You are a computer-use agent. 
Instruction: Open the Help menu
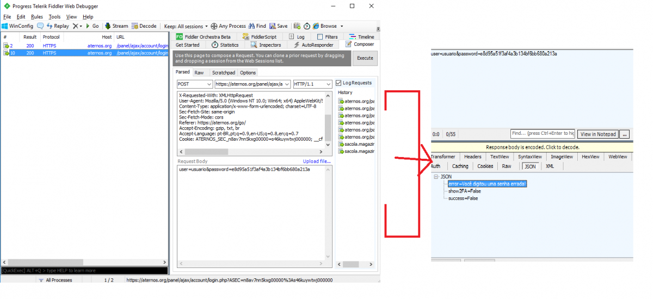tap(88, 17)
